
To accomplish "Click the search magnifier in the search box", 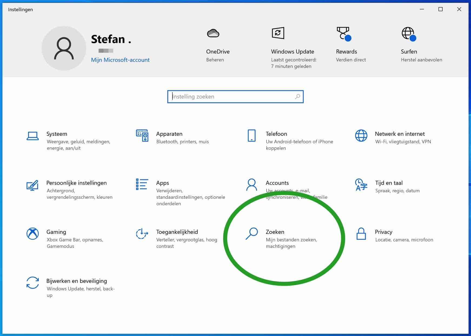I will pyautogui.click(x=297, y=96).
